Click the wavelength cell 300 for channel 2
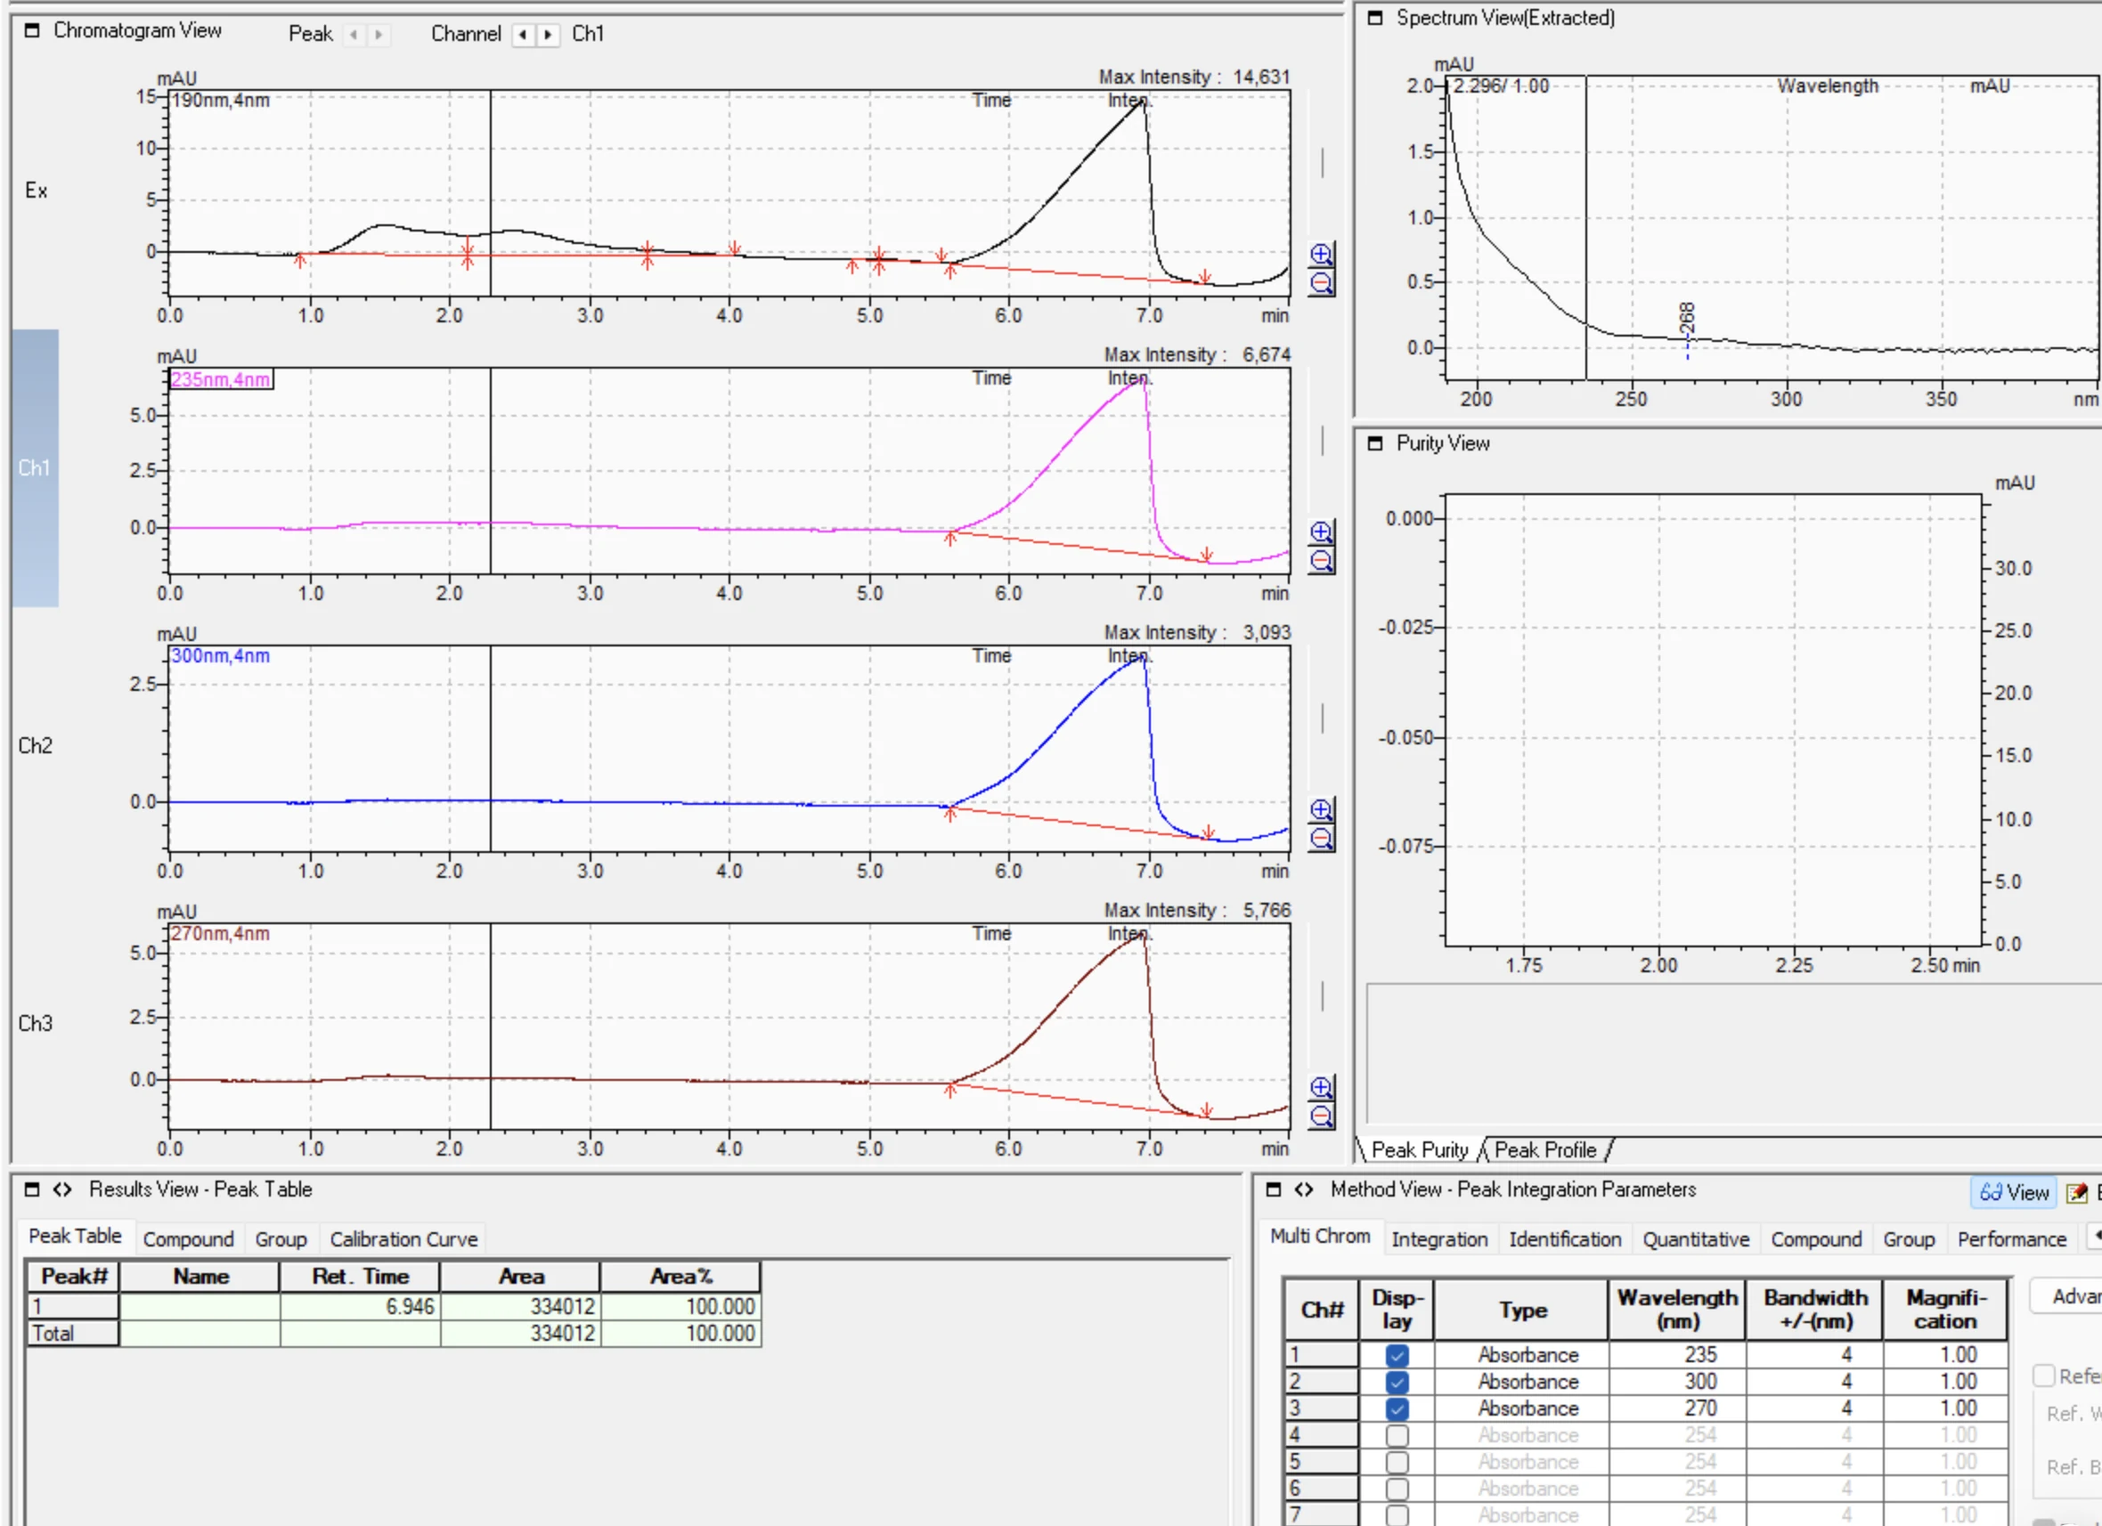This screenshot has width=2102, height=1526. click(x=1676, y=1382)
